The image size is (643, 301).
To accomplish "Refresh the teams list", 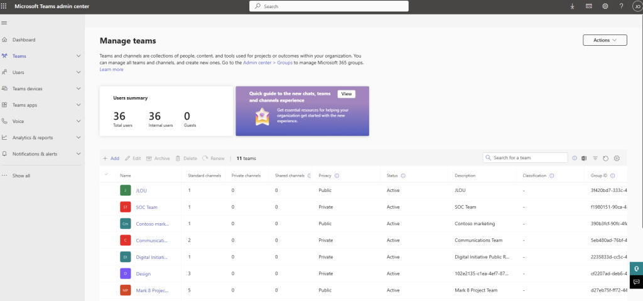I will click(x=606, y=158).
